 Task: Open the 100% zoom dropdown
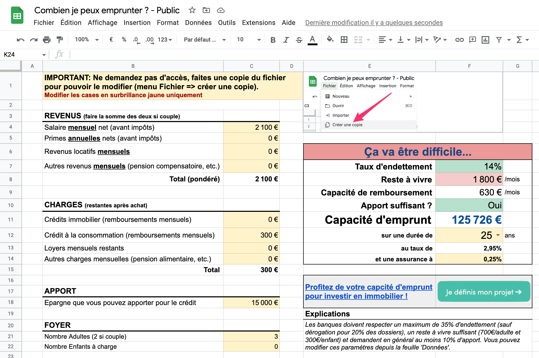(87, 40)
